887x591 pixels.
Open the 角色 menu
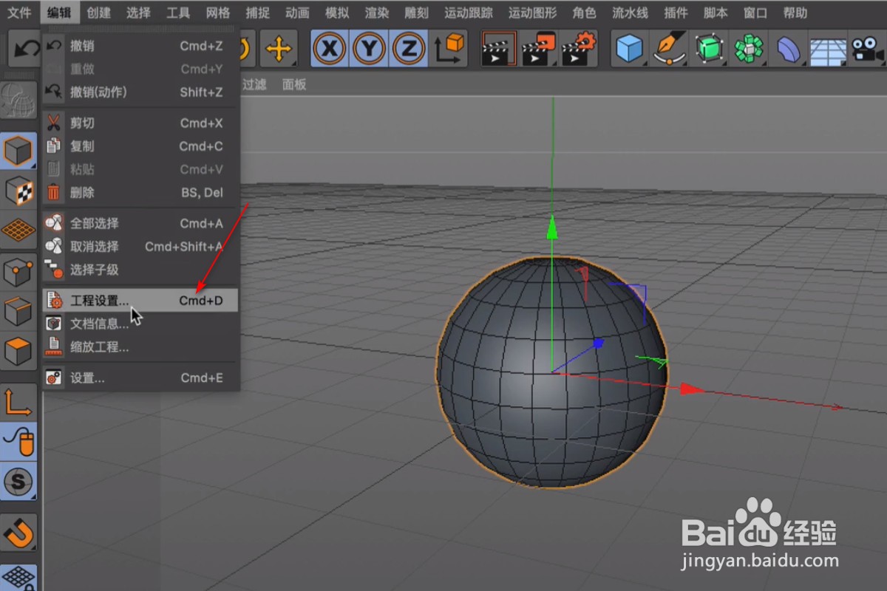pyautogui.click(x=585, y=13)
